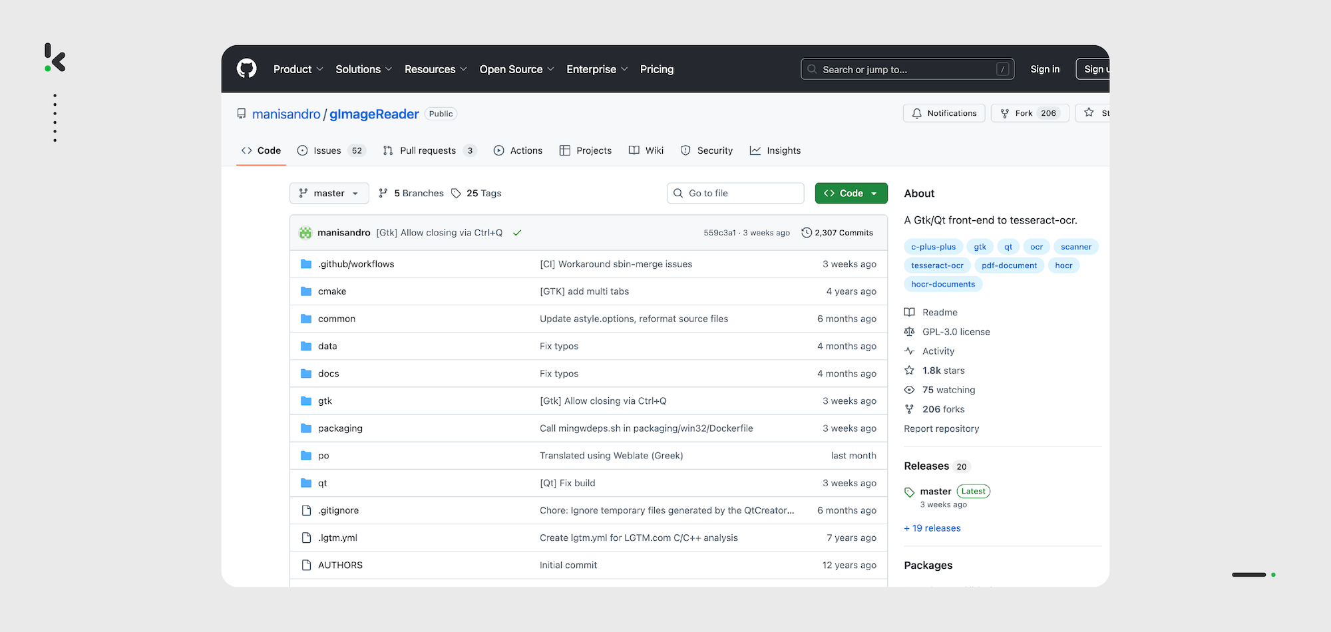Click the gtk folder icon
The height and width of the screenshot is (632, 1331).
tap(306, 400)
